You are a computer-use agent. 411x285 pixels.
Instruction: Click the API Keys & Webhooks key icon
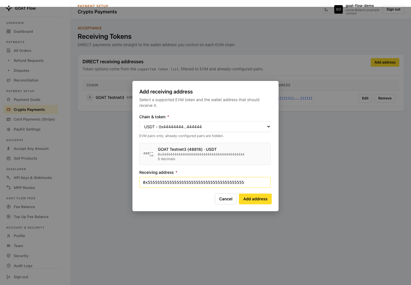point(9,178)
